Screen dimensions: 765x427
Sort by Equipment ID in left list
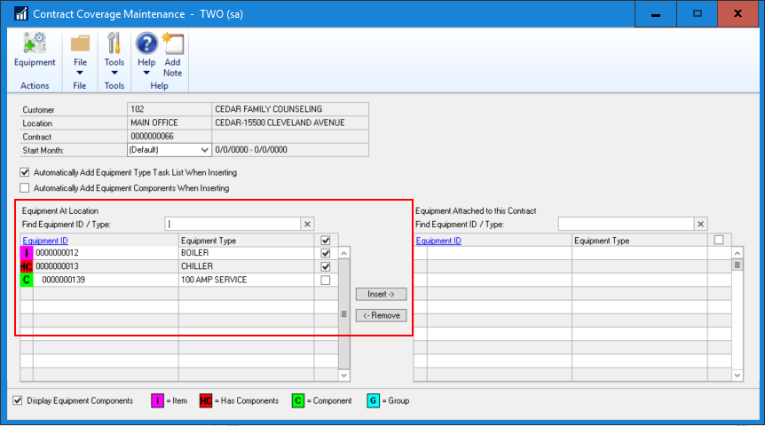coord(45,241)
